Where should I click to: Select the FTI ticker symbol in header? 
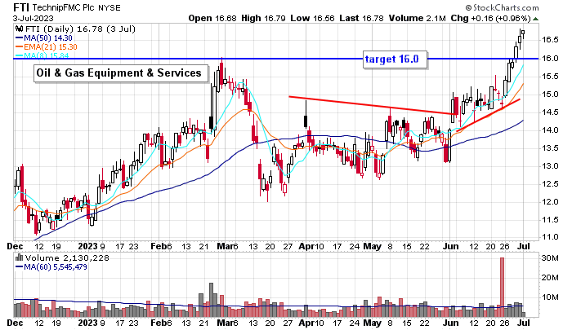[x=21, y=7]
